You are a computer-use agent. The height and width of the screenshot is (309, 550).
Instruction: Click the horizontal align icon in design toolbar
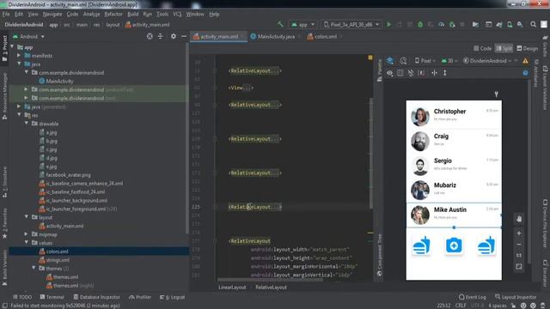pyautogui.click(x=434, y=73)
